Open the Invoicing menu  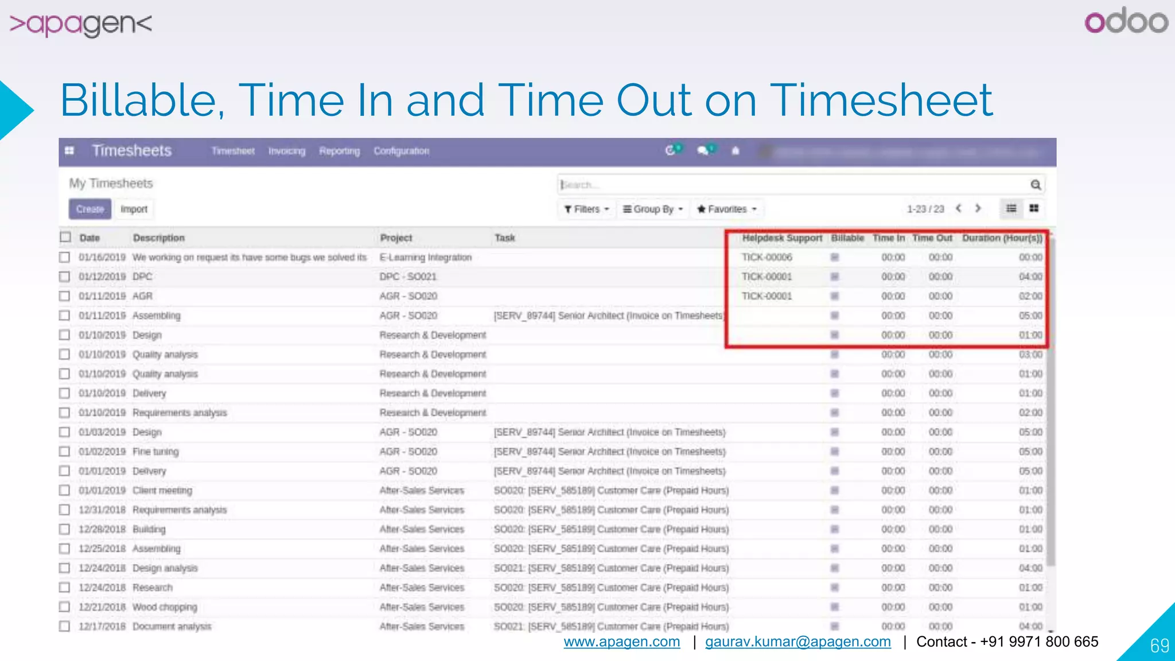tap(287, 151)
